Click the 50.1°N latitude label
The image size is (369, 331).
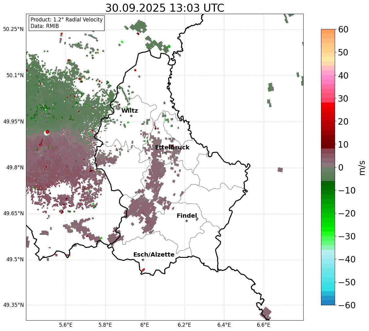(15, 75)
